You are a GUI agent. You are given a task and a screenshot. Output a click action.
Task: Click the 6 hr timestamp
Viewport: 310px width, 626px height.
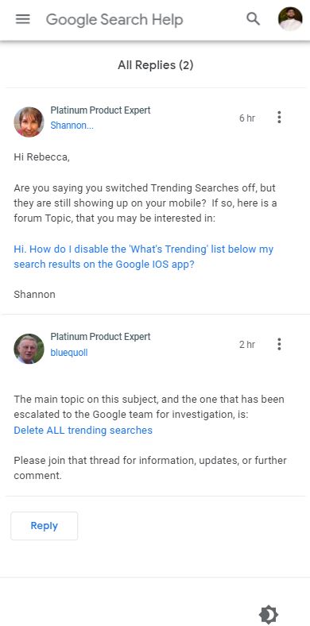(x=247, y=118)
